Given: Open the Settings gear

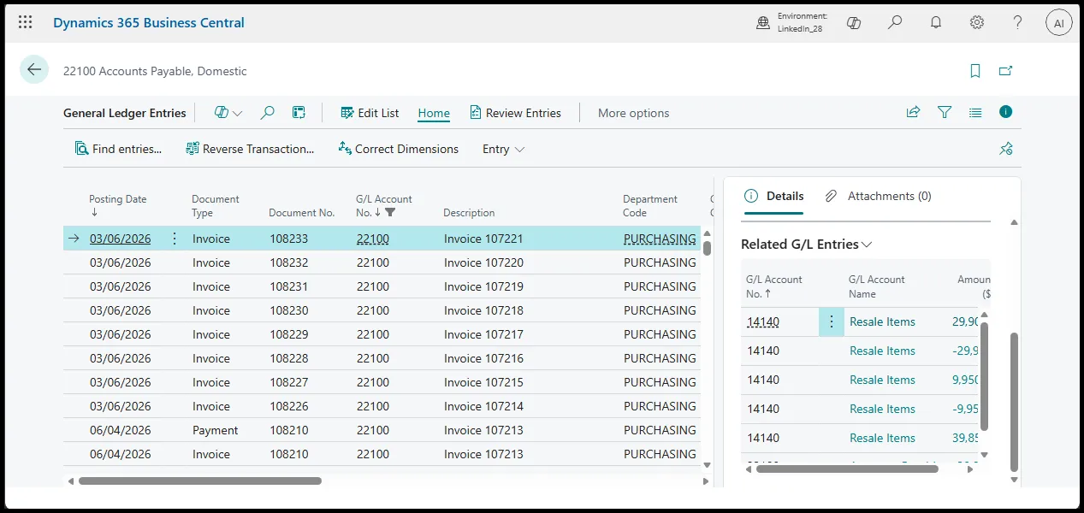Looking at the screenshot, I should (977, 23).
